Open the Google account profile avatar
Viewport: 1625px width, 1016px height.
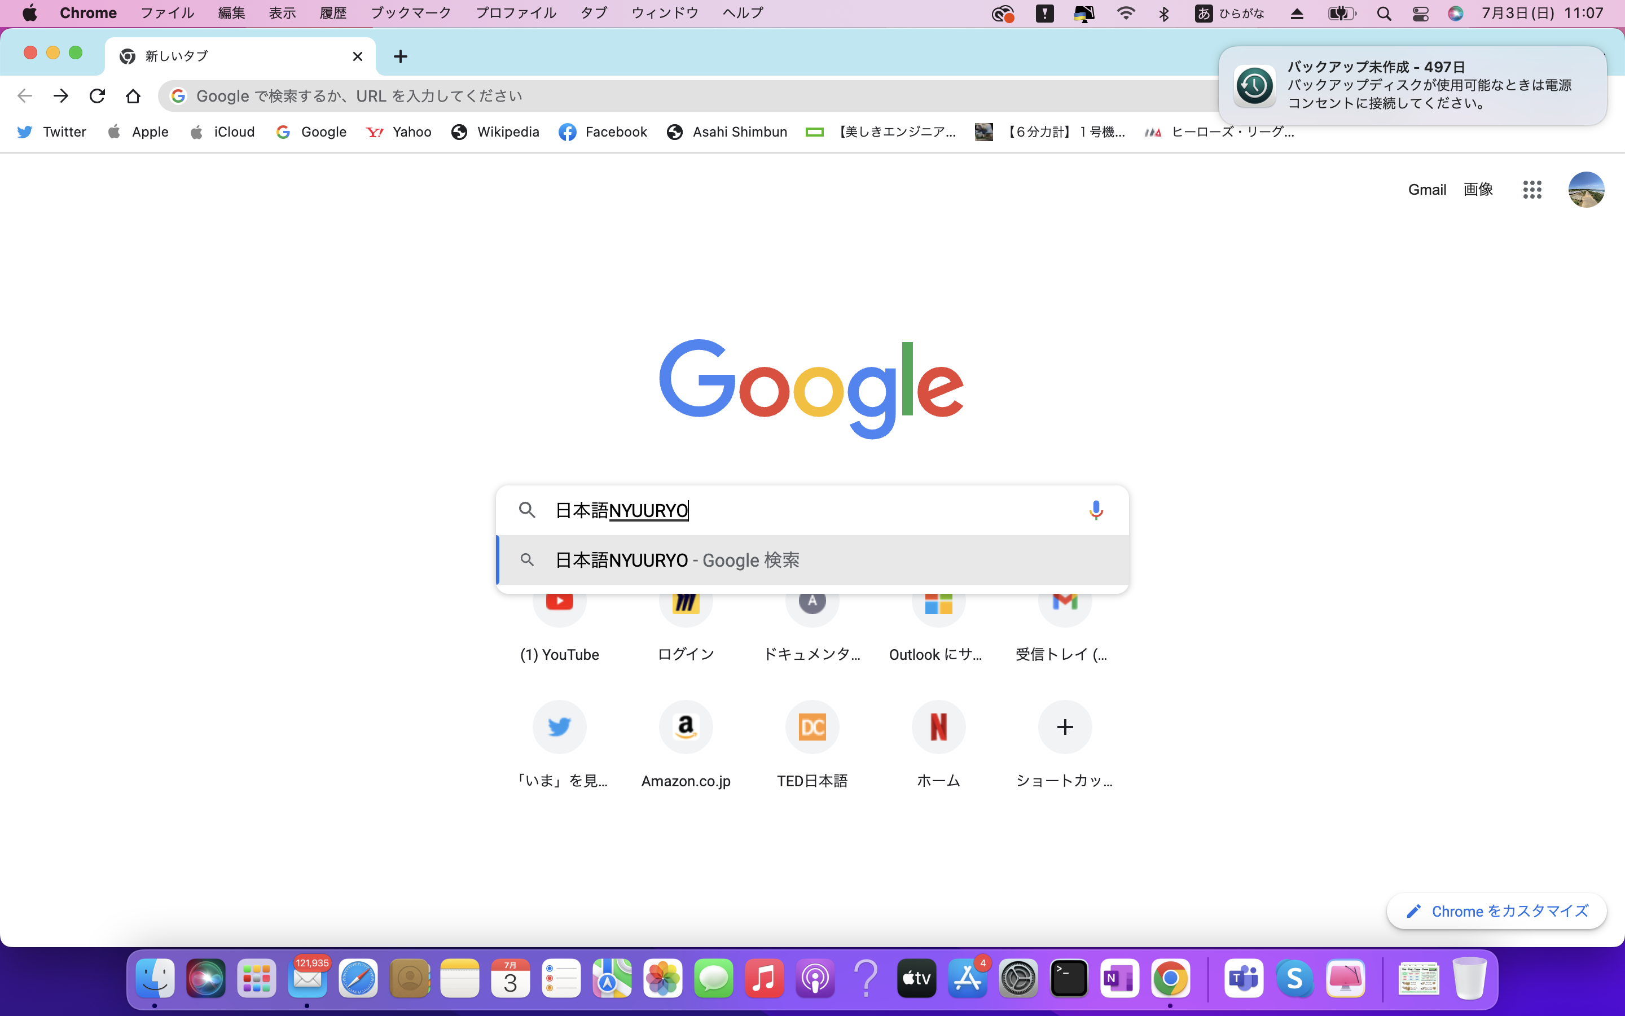click(x=1586, y=190)
